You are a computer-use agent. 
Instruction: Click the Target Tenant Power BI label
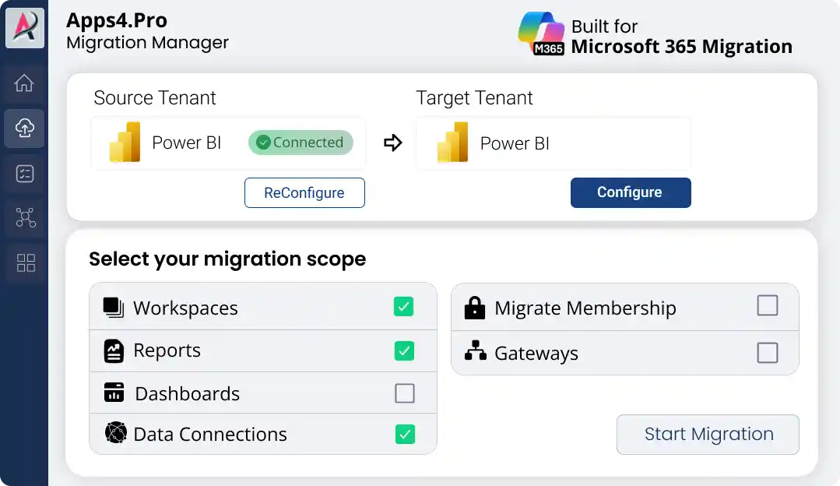point(515,143)
